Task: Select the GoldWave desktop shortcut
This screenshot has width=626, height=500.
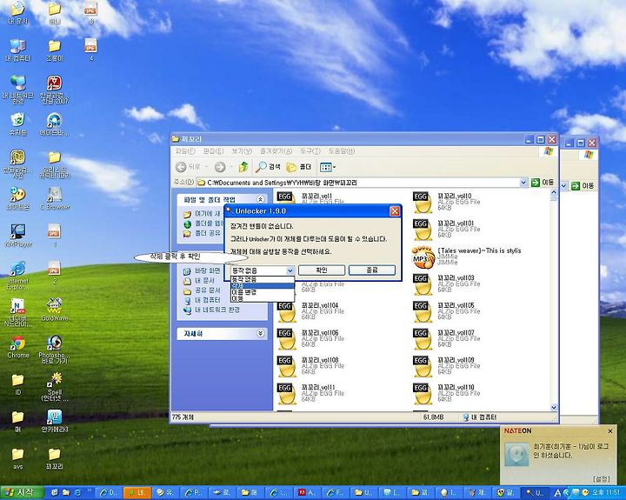Action: (x=54, y=309)
